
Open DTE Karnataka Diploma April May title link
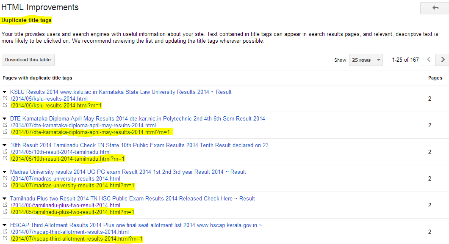click(x=137, y=118)
